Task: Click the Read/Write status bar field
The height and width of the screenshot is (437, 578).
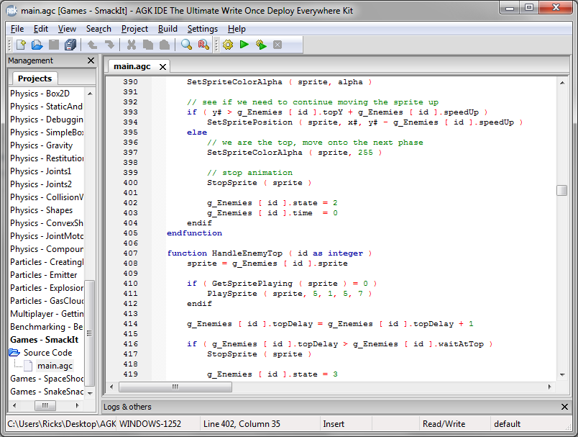Action: (x=454, y=424)
